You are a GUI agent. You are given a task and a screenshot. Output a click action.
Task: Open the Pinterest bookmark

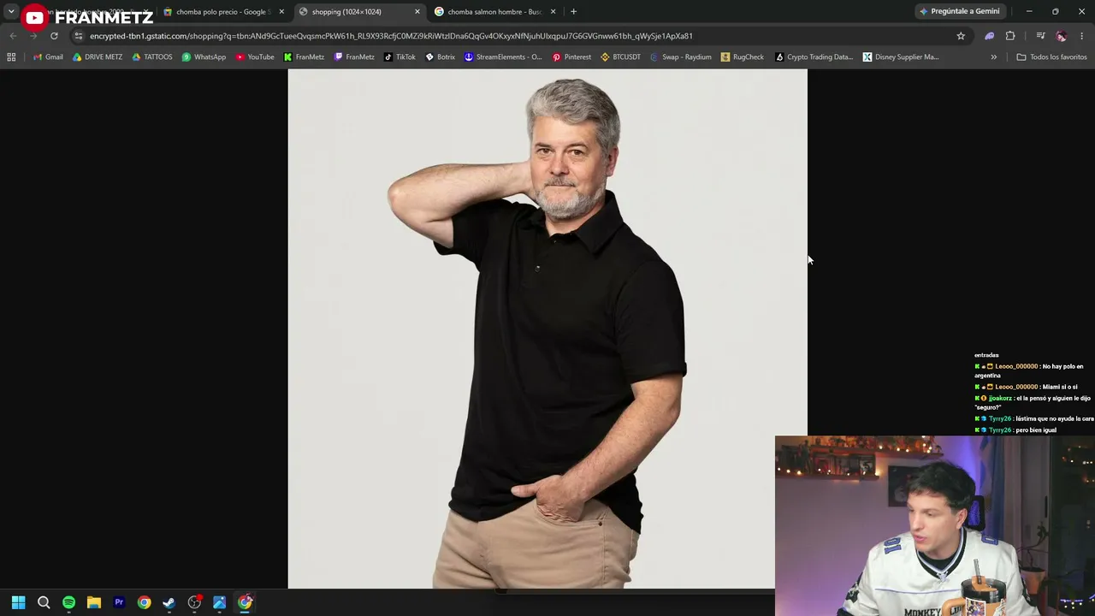pyautogui.click(x=571, y=57)
